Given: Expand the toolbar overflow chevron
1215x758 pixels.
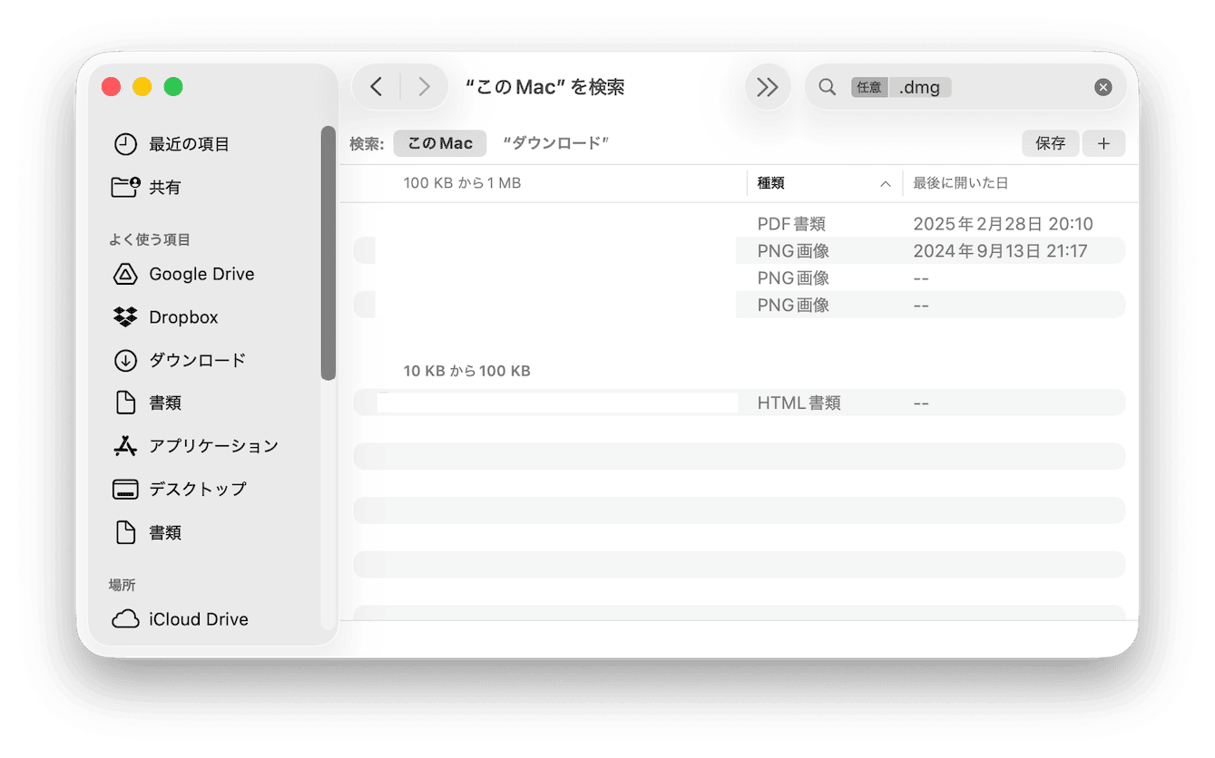Looking at the screenshot, I should (767, 87).
